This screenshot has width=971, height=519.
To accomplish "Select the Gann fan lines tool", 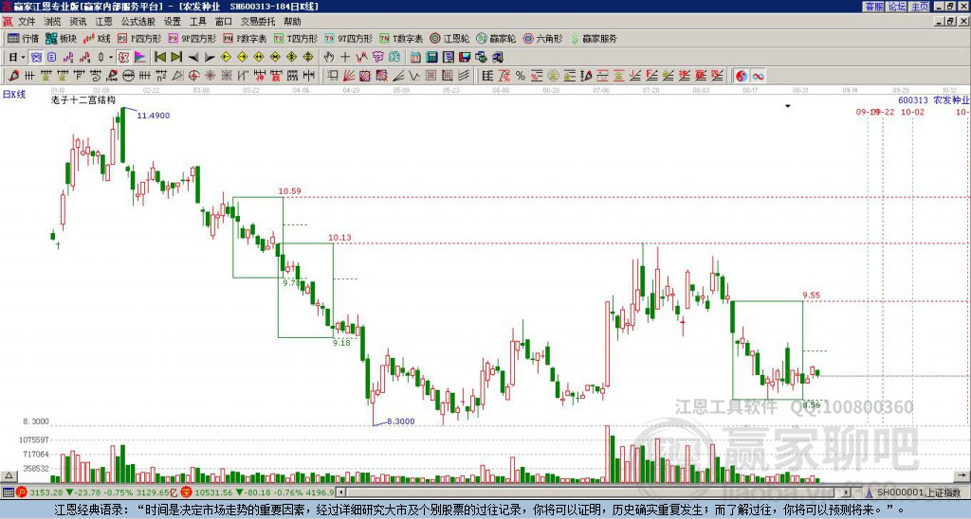I will (349, 76).
